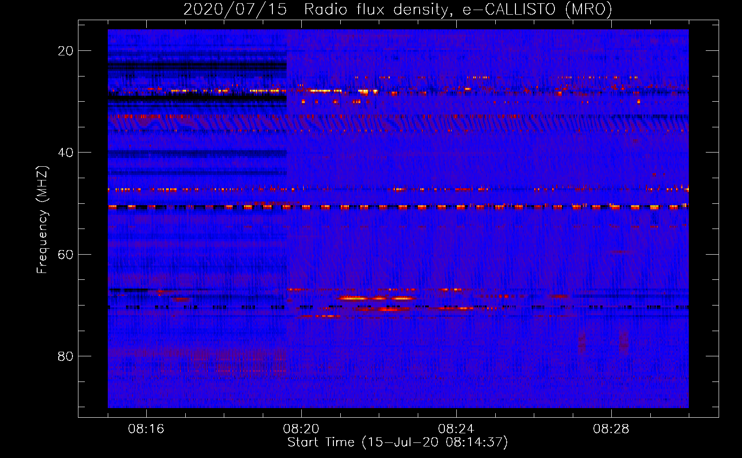Click the '08:24' time tick label
The width and height of the screenshot is (742, 458).
[456, 429]
